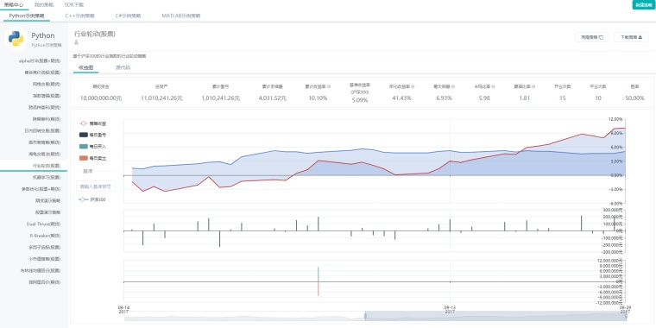Select C#示例策略 tab
656x328 pixels.
(x=128, y=16)
